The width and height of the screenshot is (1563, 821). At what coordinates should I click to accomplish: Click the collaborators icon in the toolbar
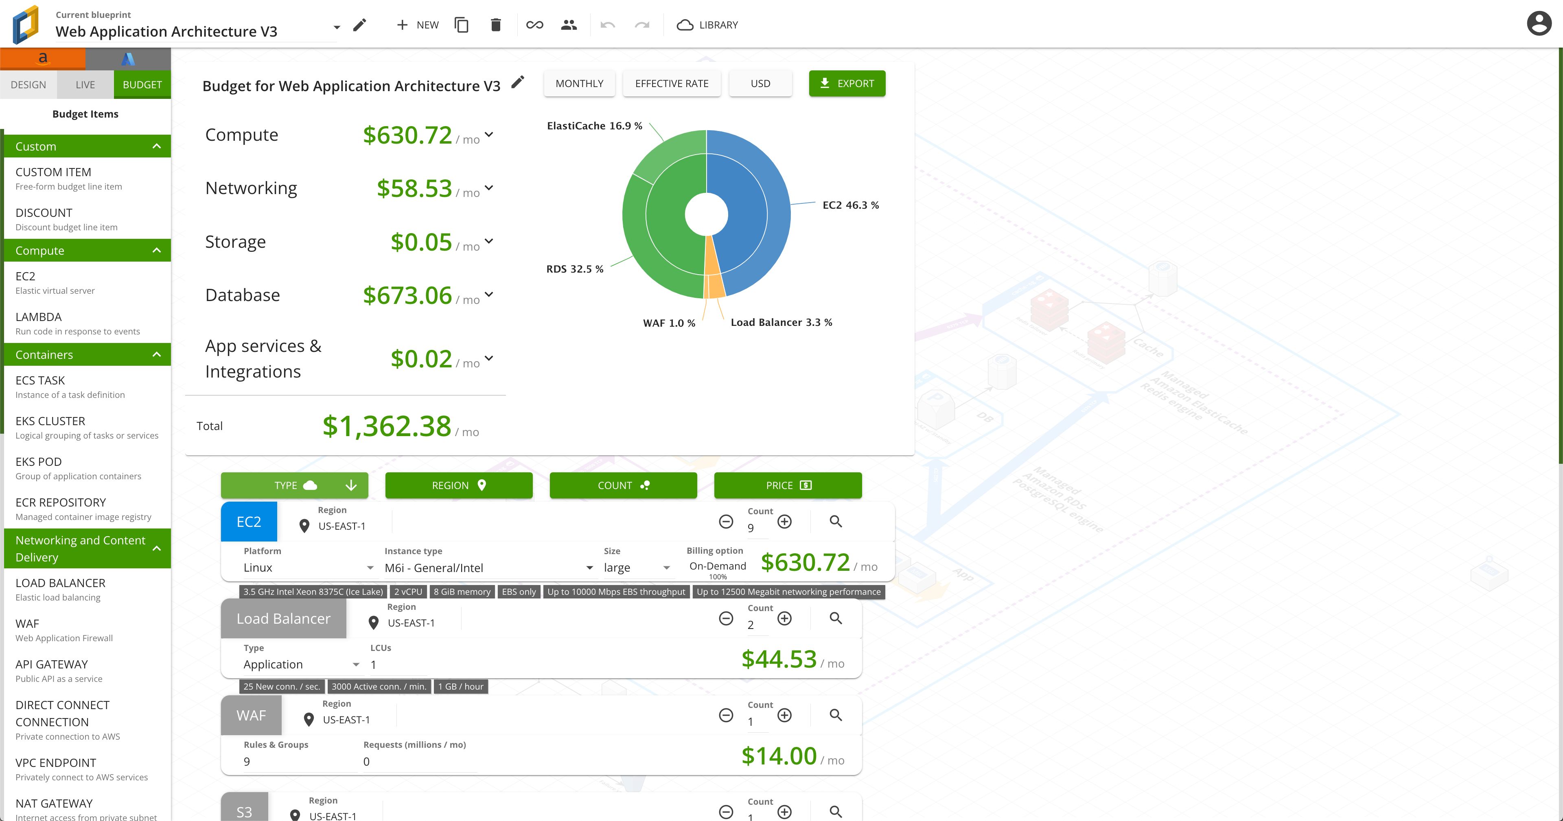[569, 25]
